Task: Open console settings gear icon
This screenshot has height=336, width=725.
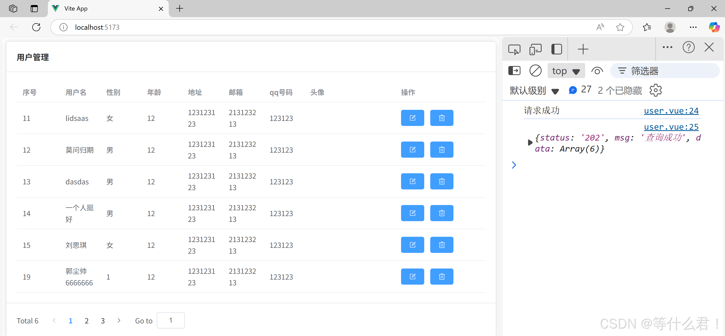Action: (655, 90)
